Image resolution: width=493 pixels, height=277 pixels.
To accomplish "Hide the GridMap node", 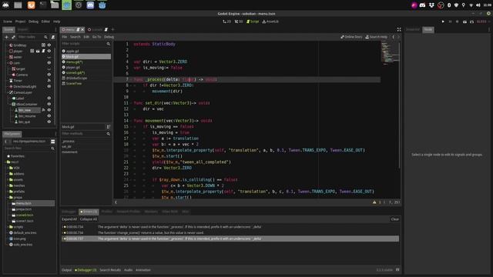I will 49,45.
